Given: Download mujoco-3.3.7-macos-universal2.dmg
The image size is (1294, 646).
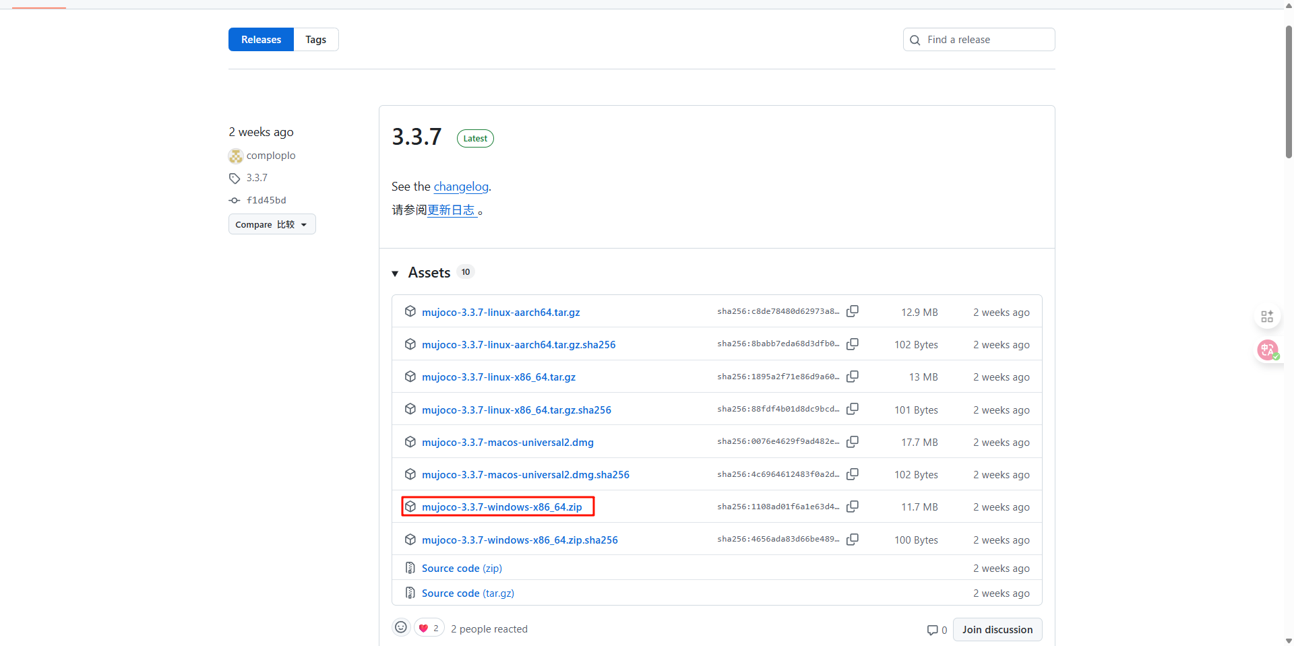Looking at the screenshot, I should (x=507, y=443).
